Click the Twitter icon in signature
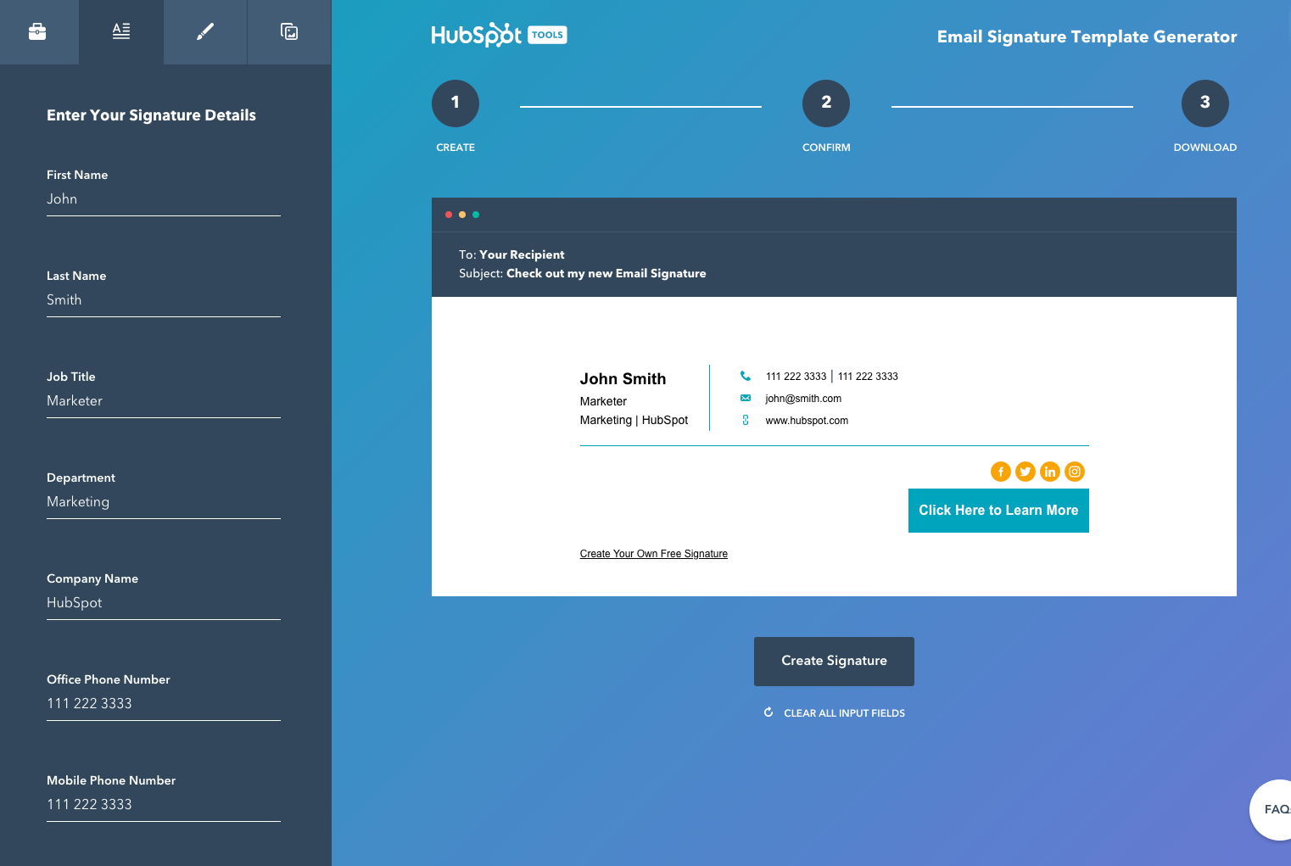Viewport: 1291px width, 866px height. [x=1026, y=472]
